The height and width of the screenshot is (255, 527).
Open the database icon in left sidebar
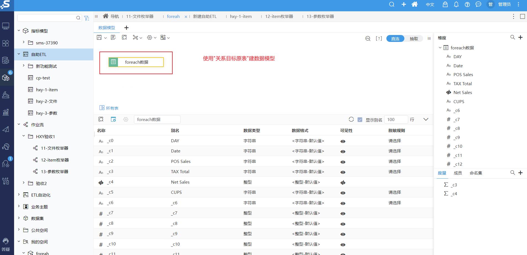(x=6, y=60)
